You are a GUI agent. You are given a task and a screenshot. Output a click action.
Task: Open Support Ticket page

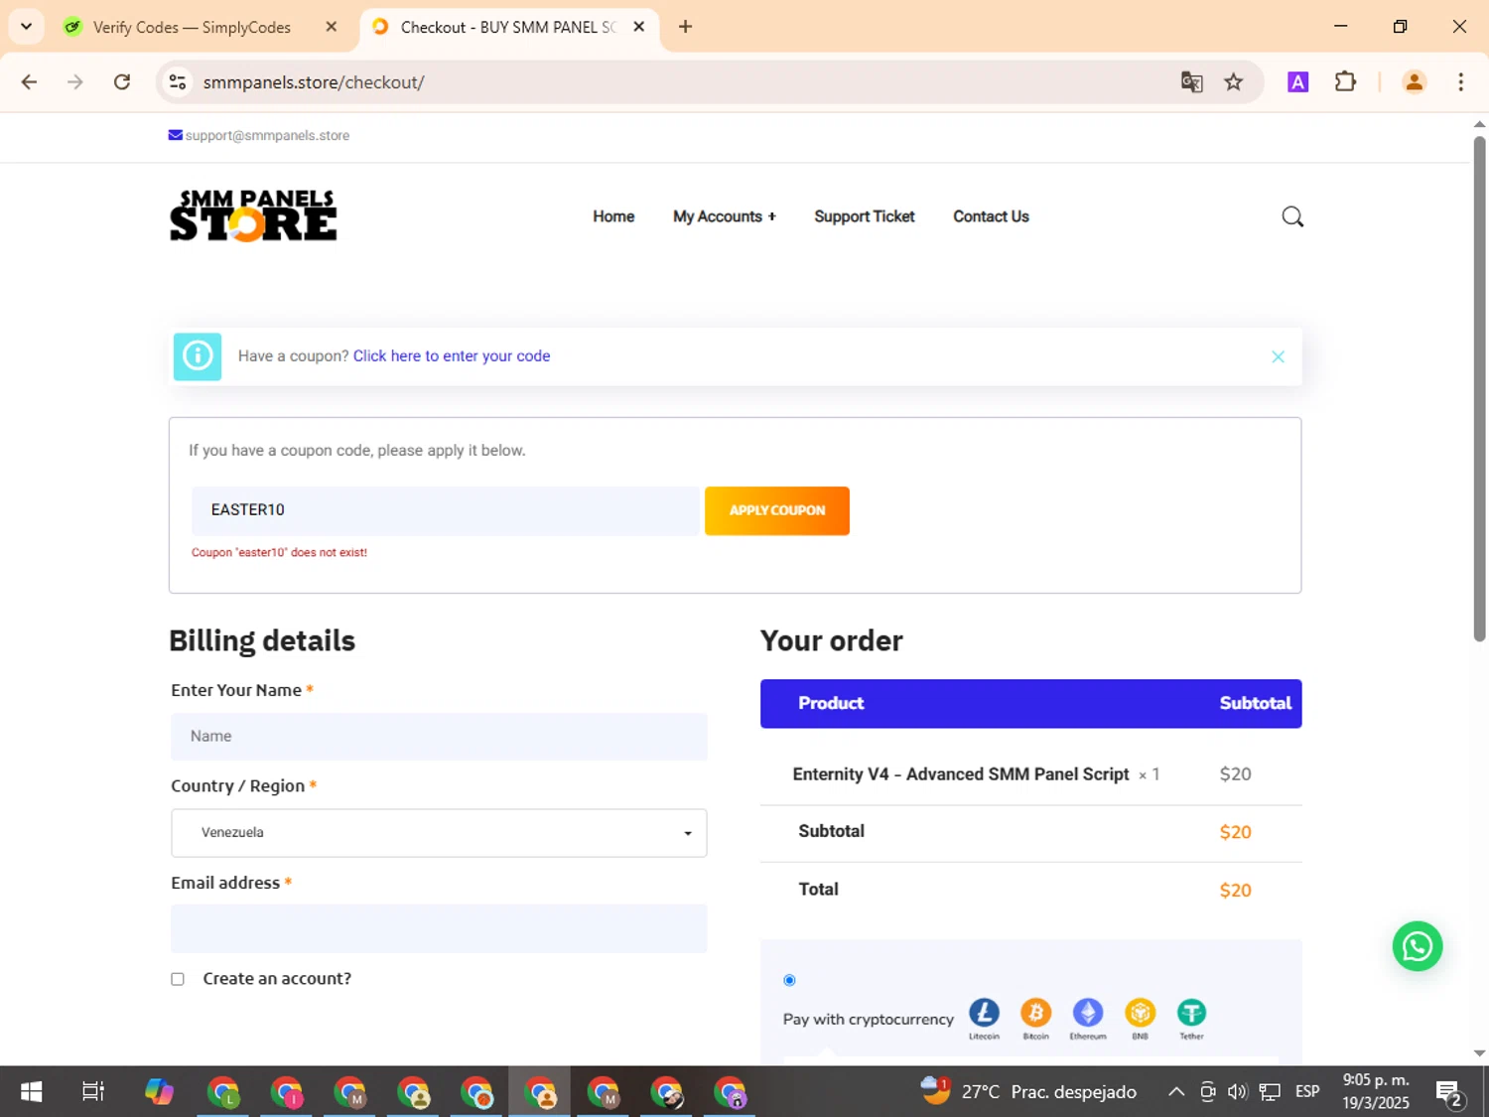click(x=864, y=216)
